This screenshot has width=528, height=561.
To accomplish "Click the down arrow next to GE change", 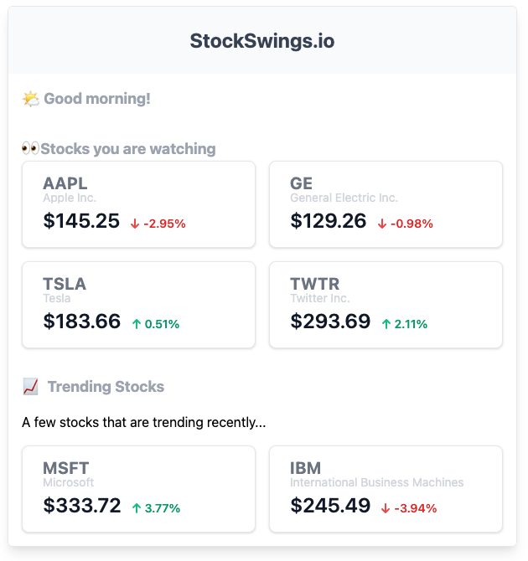I will coord(382,224).
